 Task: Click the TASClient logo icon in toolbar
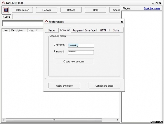pos(6,10)
